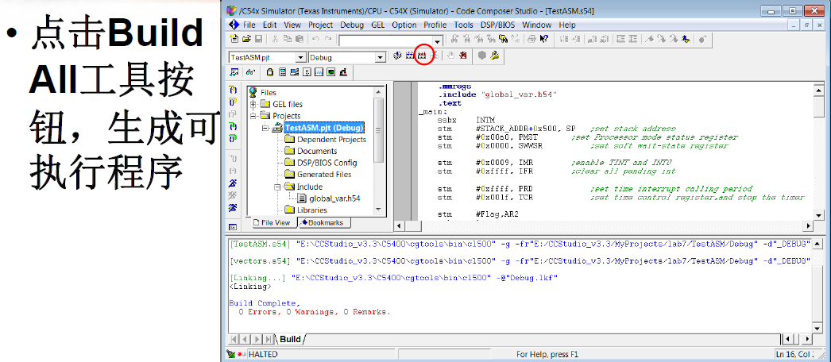Click the HALTED status bar entry
The width and height of the screenshot is (831, 362).
(x=263, y=354)
